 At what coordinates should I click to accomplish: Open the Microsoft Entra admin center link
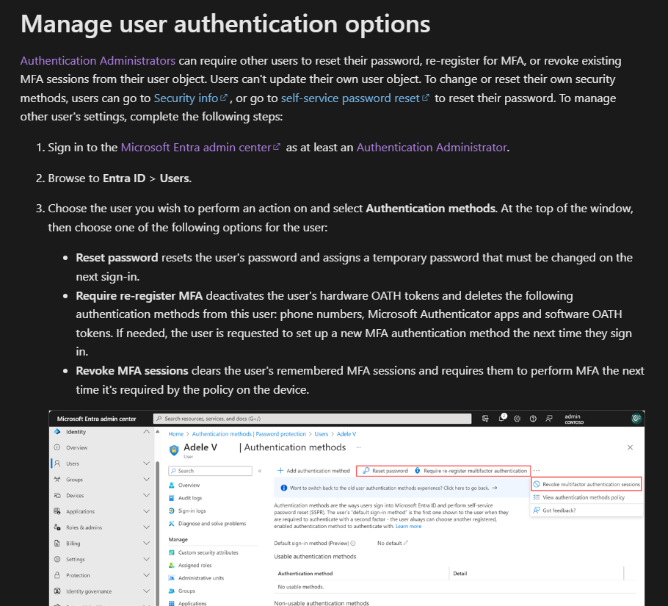click(x=200, y=147)
